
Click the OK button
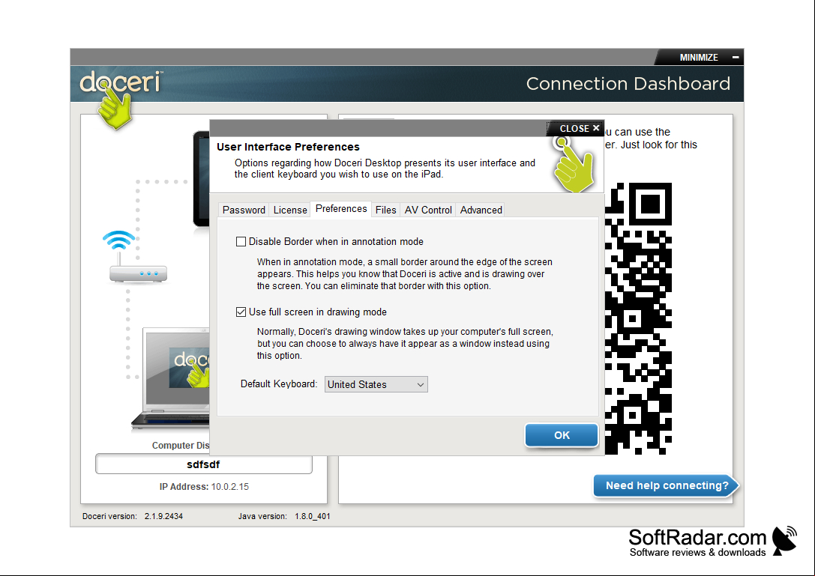562,435
